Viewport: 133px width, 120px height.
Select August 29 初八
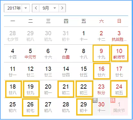coord(30,36)
